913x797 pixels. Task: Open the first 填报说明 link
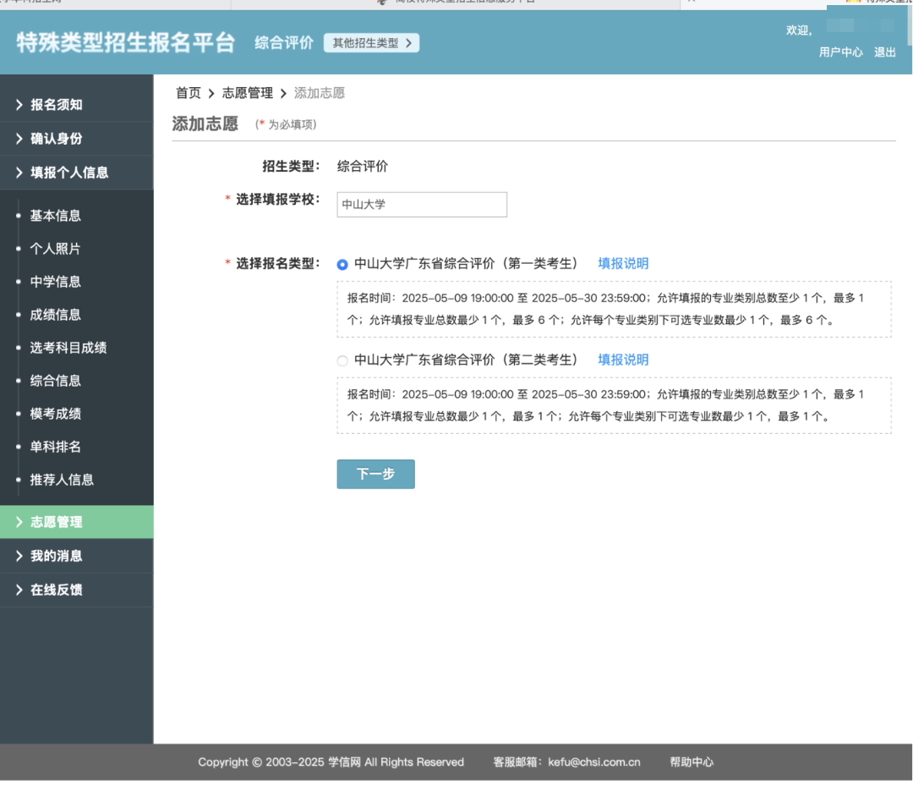click(x=623, y=263)
